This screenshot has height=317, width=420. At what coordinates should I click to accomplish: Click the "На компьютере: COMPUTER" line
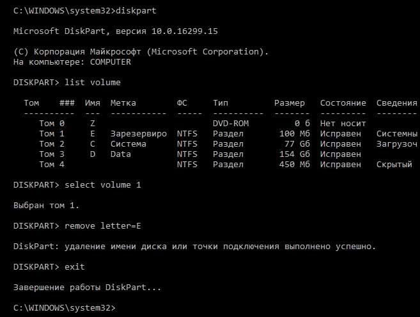pyautogui.click(x=72, y=62)
